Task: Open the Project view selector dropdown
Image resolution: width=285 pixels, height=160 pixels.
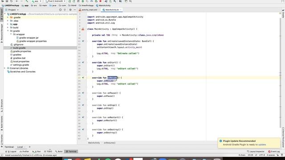Action: pos(12,10)
